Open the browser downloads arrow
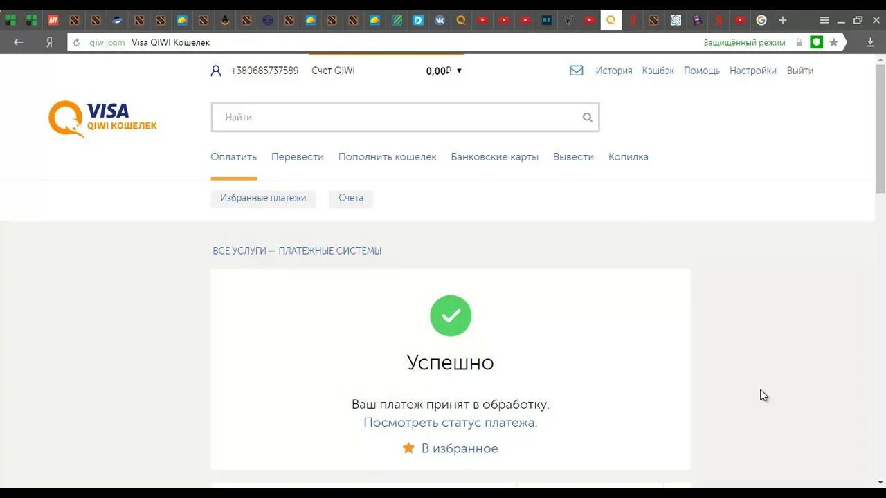 pos(870,42)
